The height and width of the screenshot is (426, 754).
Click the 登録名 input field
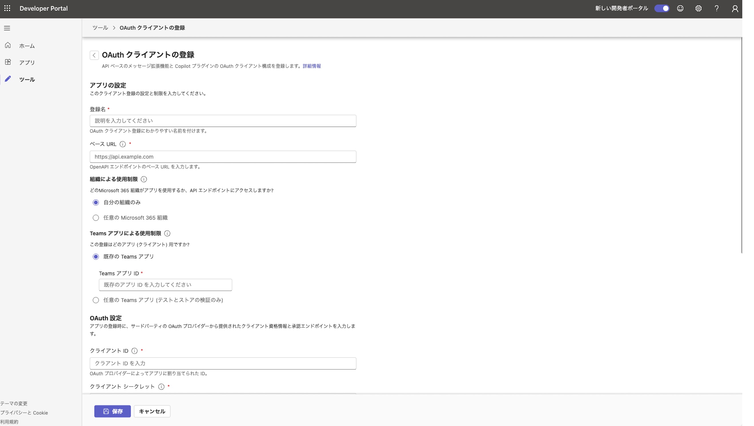point(223,121)
